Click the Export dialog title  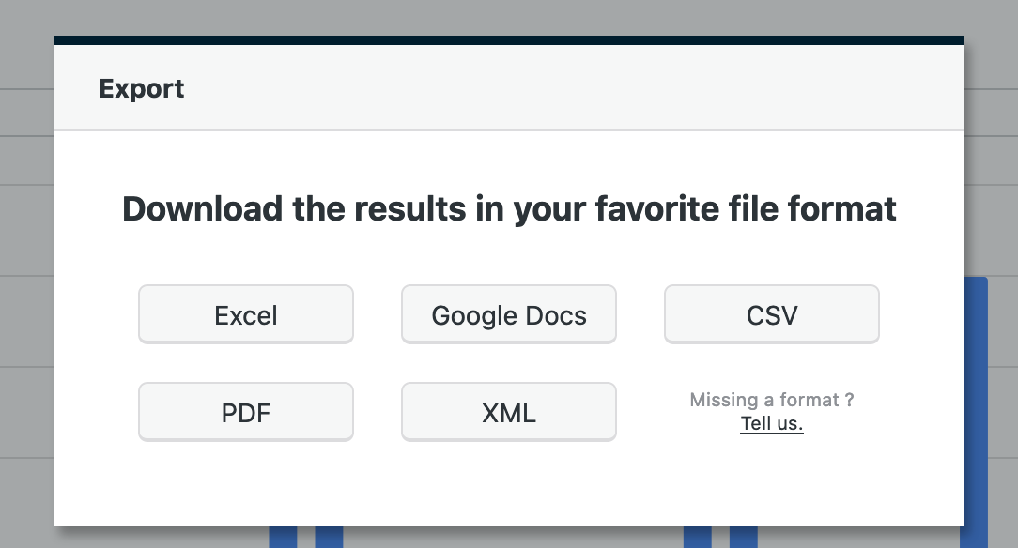pos(142,89)
